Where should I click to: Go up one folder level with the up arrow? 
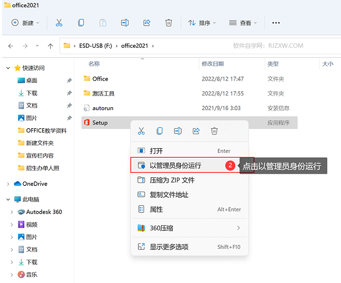51,46
